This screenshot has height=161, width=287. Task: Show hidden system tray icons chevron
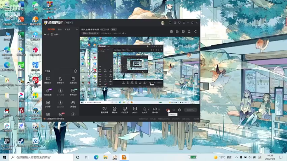(x=236, y=157)
